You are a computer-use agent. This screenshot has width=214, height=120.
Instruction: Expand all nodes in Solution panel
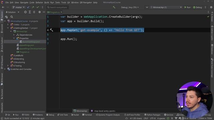coord(30,12)
